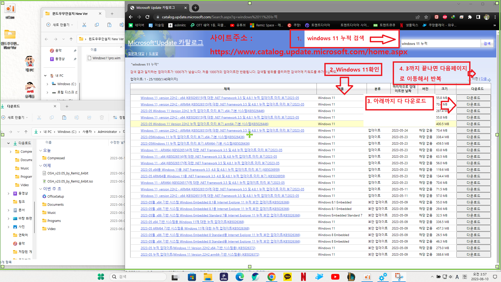Screen dimensions: 501x282
Task: Click 다운로드 for the 388.6 MB update
Action: [473, 254]
